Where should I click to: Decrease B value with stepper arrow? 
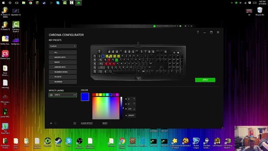click(x=134, y=110)
